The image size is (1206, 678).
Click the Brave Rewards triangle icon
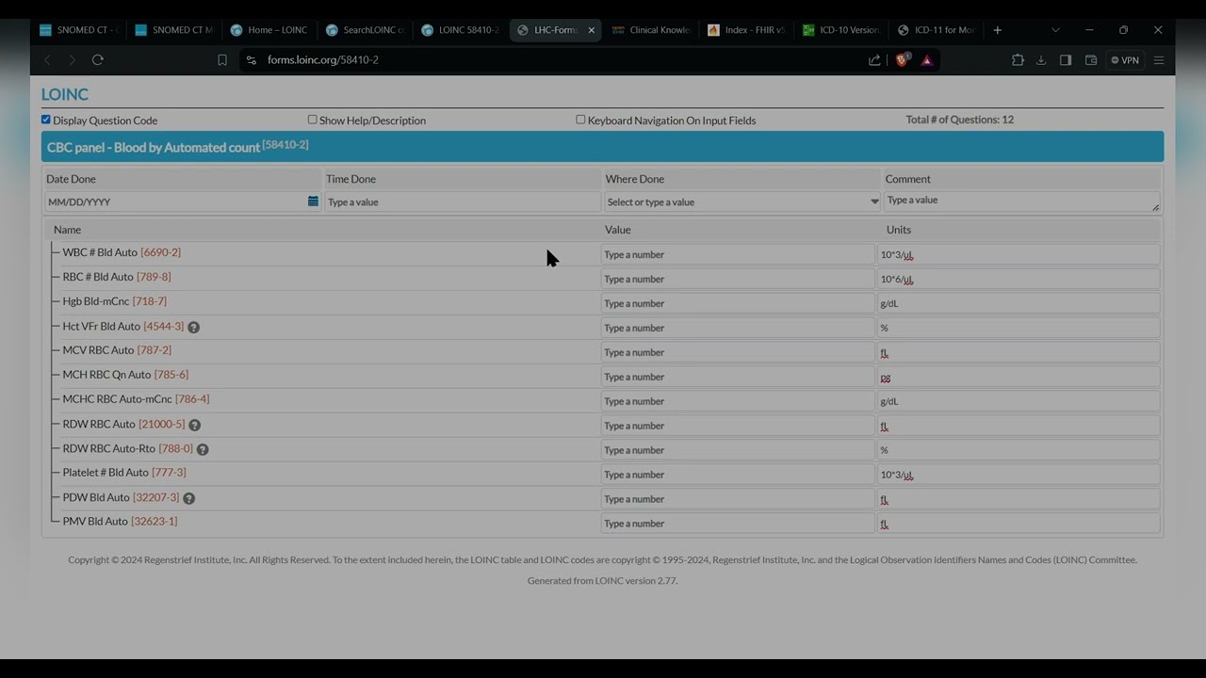click(x=927, y=59)
